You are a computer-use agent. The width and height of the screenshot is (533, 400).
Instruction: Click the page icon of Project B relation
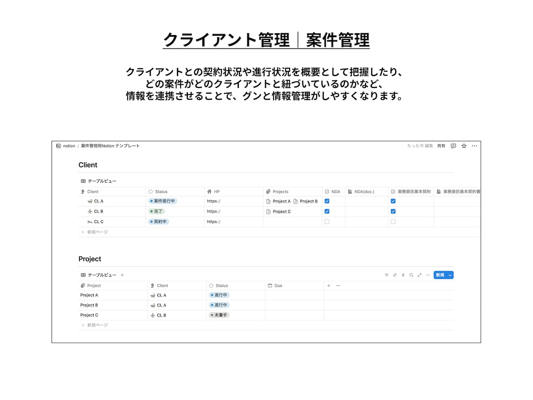pyautogui.click(x=295, y=201)
